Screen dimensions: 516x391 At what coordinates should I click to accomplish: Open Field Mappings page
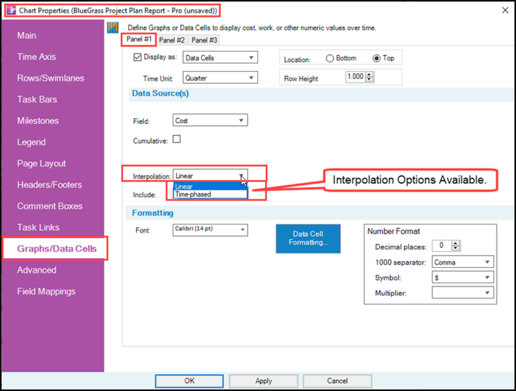[x=46, y=291]
